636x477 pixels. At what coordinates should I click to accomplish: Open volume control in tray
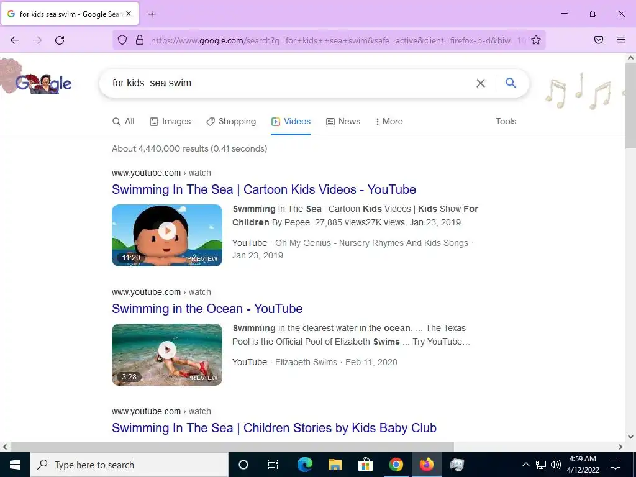coord(556,465)
